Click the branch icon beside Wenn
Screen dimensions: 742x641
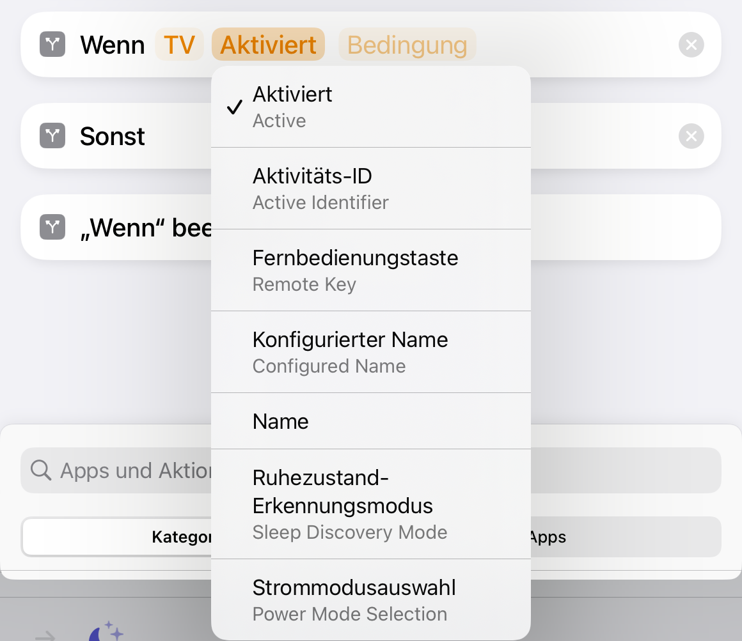point(52,45)
